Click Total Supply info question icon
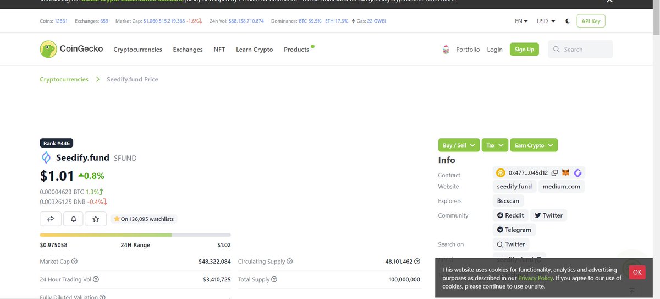 pyautogui.click(x=274, y=280)
